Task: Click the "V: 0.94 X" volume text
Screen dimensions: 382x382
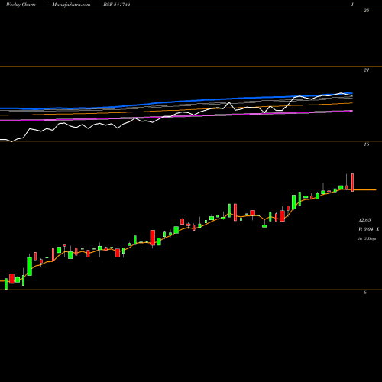Action: point(369,229)
